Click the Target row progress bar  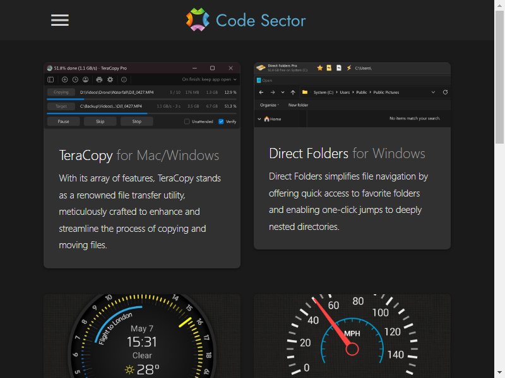point(141,113)
